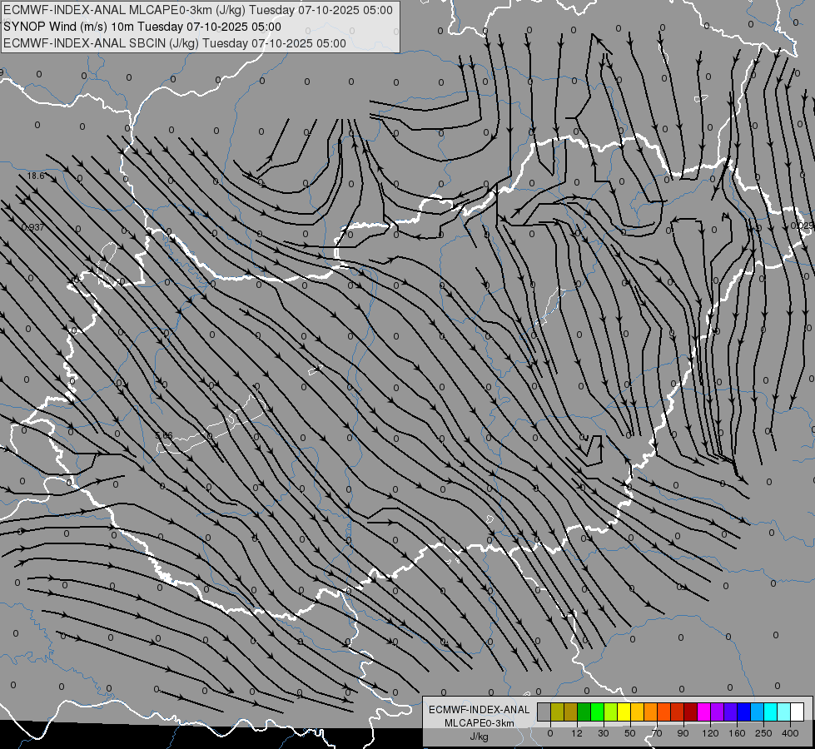Select the MLCAPE0-3km legend label
815x749 pixels.
coord(480,723)
